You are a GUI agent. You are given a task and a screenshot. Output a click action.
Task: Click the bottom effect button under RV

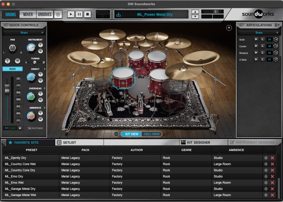[x=18, y=120]
